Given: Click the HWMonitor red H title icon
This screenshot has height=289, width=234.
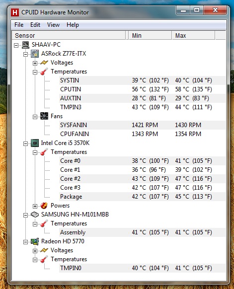Looking at the screenshot, I should pyautogui.click(x=15, y=12).
